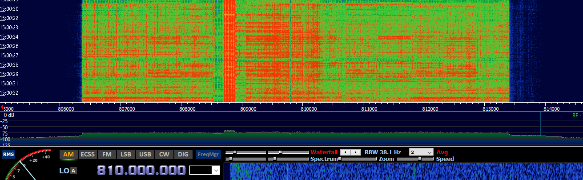Image resolution: width=583 pixels, height=180 pixels.
Task: Open the FreqMgr frequency manager
Action: [x=209, y=155]
